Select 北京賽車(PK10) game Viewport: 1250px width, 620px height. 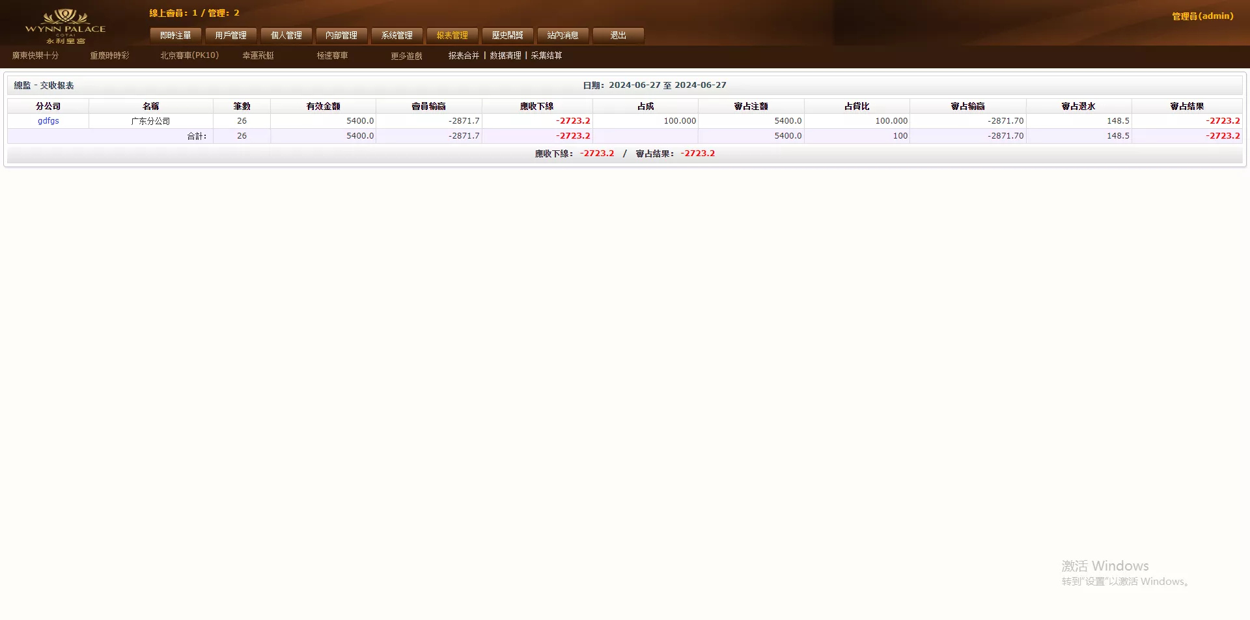pyautogui.click(x=189, y=55)
